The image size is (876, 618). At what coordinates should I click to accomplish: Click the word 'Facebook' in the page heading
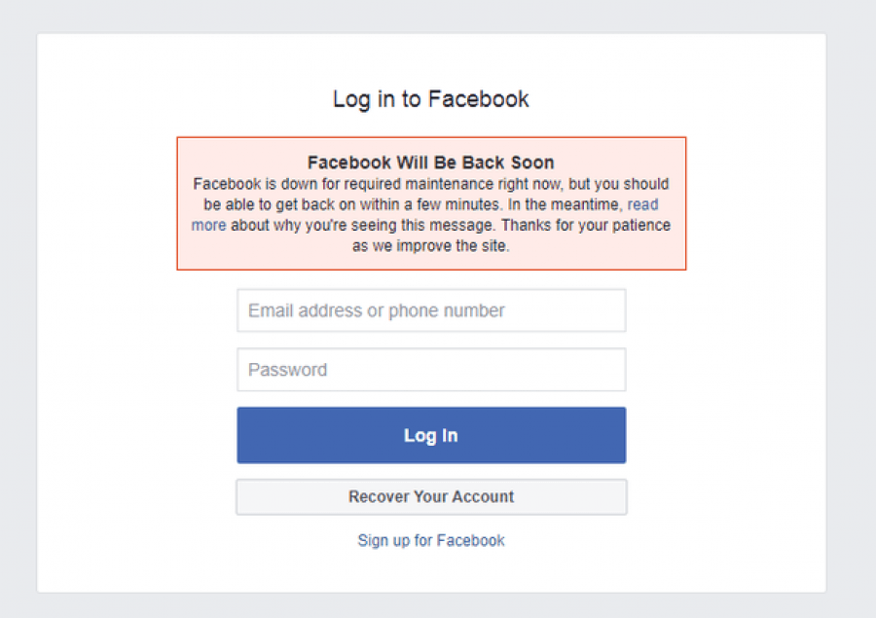coord(479,99)
